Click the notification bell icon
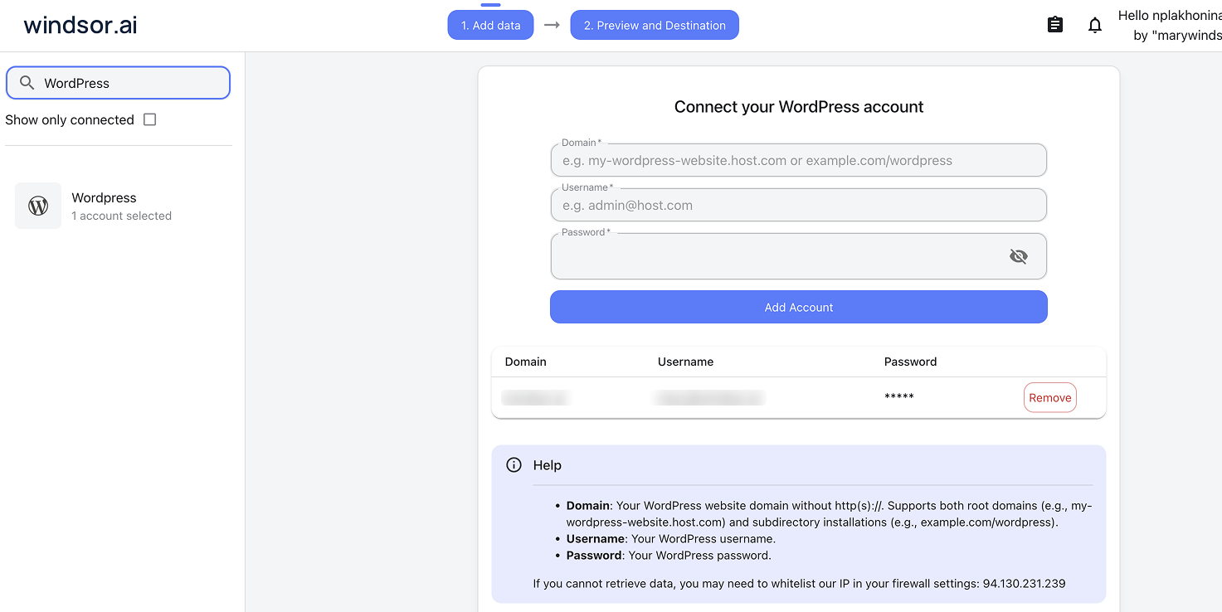This screenshot has height=612, width=1222. point(1095,25)
